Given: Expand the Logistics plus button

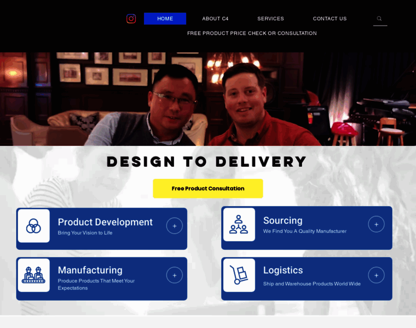Looking at the screenshot, I should 376,276.
